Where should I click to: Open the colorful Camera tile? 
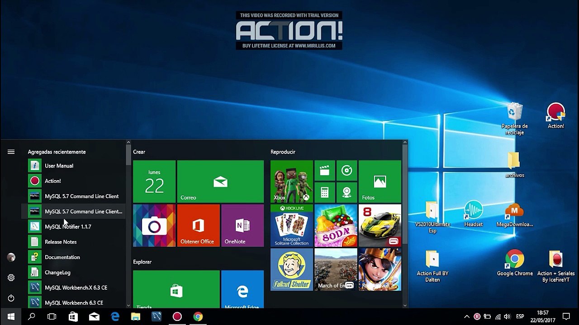pyautogui.click(x=154, y=226)
